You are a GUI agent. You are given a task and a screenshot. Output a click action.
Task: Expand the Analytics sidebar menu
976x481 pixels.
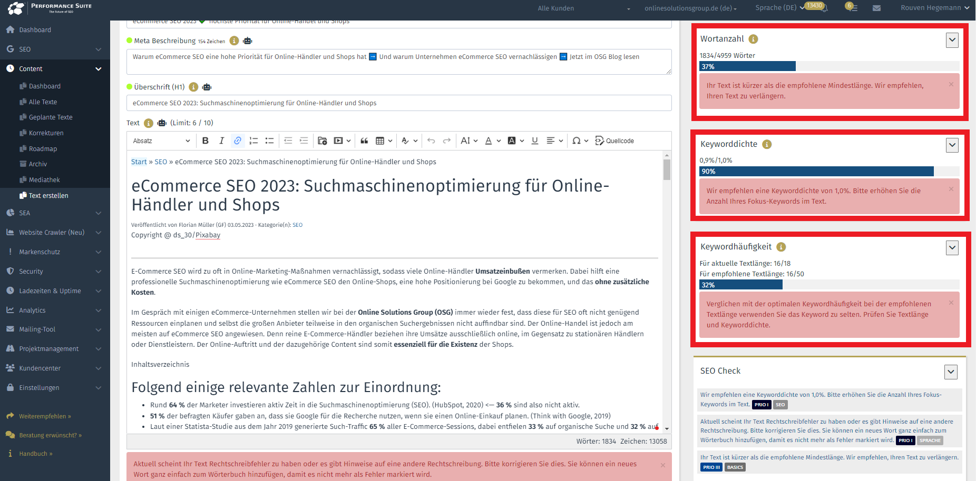point(55,310)
